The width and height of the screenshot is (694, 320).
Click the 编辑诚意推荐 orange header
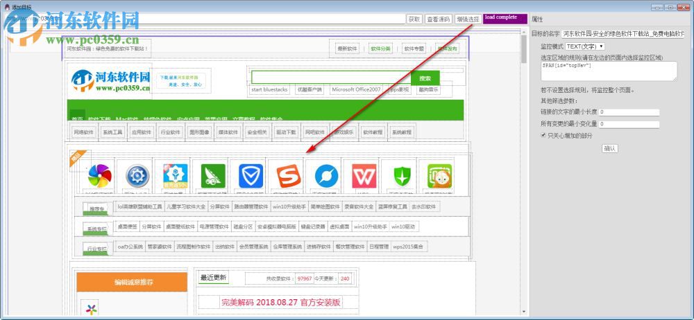click(x=132, y=282)
